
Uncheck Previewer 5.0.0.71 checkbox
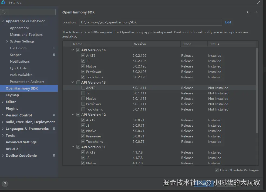(83, 136)
